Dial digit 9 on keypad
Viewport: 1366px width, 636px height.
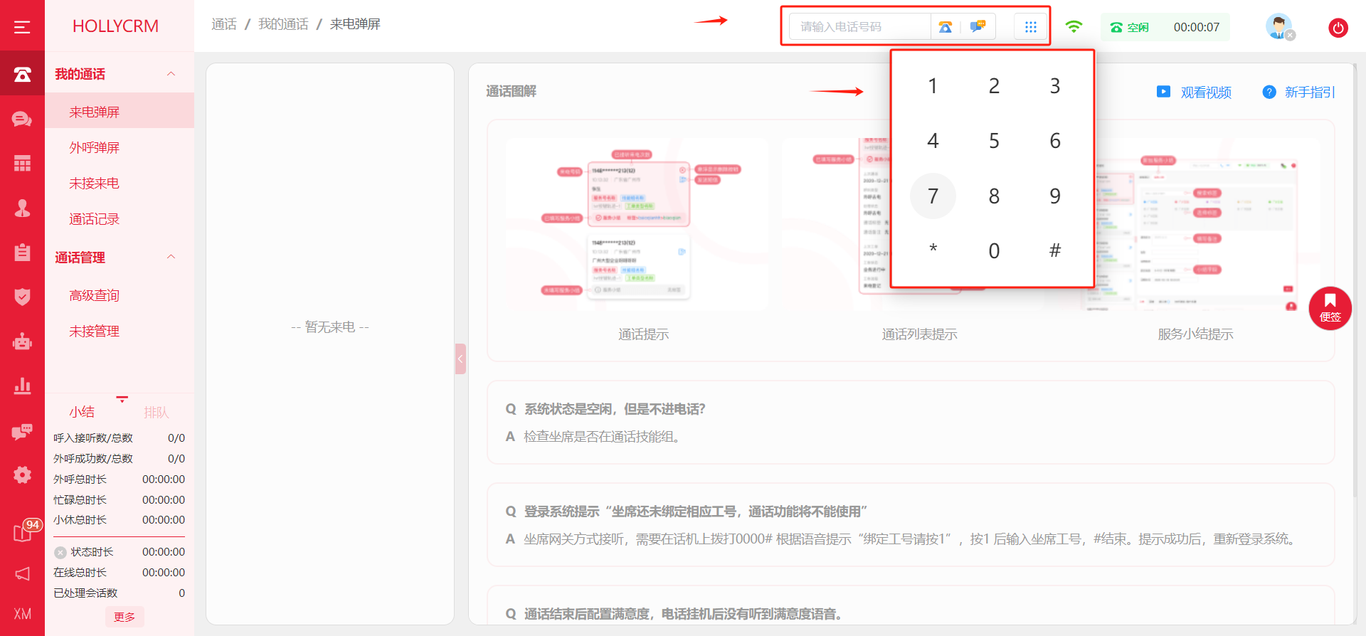point(1055,196)
